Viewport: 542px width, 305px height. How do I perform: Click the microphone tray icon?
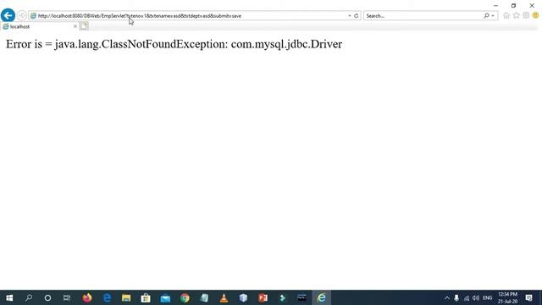(x=456, y=297)
